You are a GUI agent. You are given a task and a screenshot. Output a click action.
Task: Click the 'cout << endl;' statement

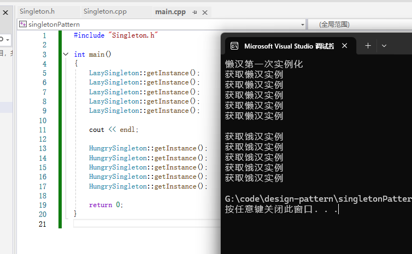(x=114, y=130)
